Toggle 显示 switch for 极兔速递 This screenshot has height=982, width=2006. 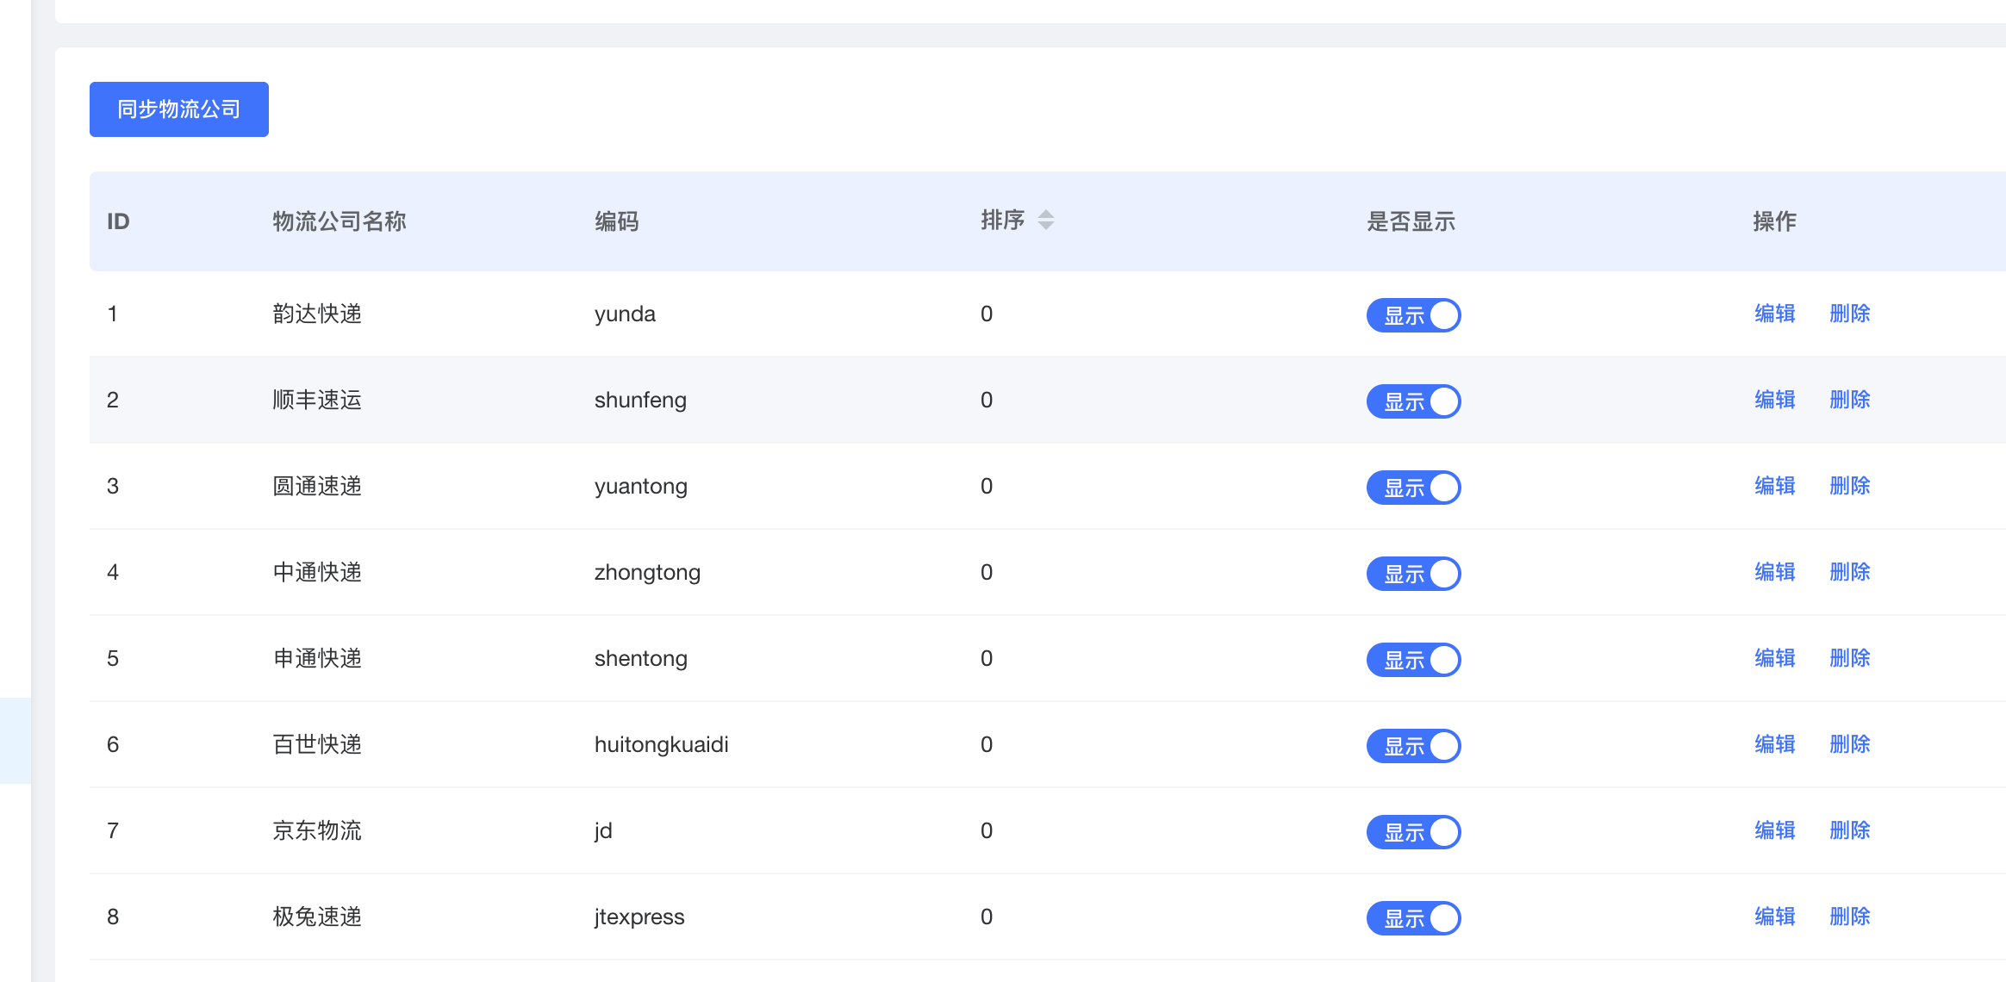coord(1413,918)
